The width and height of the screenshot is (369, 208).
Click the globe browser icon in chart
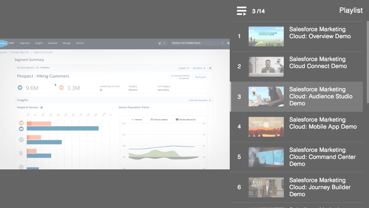[x=21, y=140]
